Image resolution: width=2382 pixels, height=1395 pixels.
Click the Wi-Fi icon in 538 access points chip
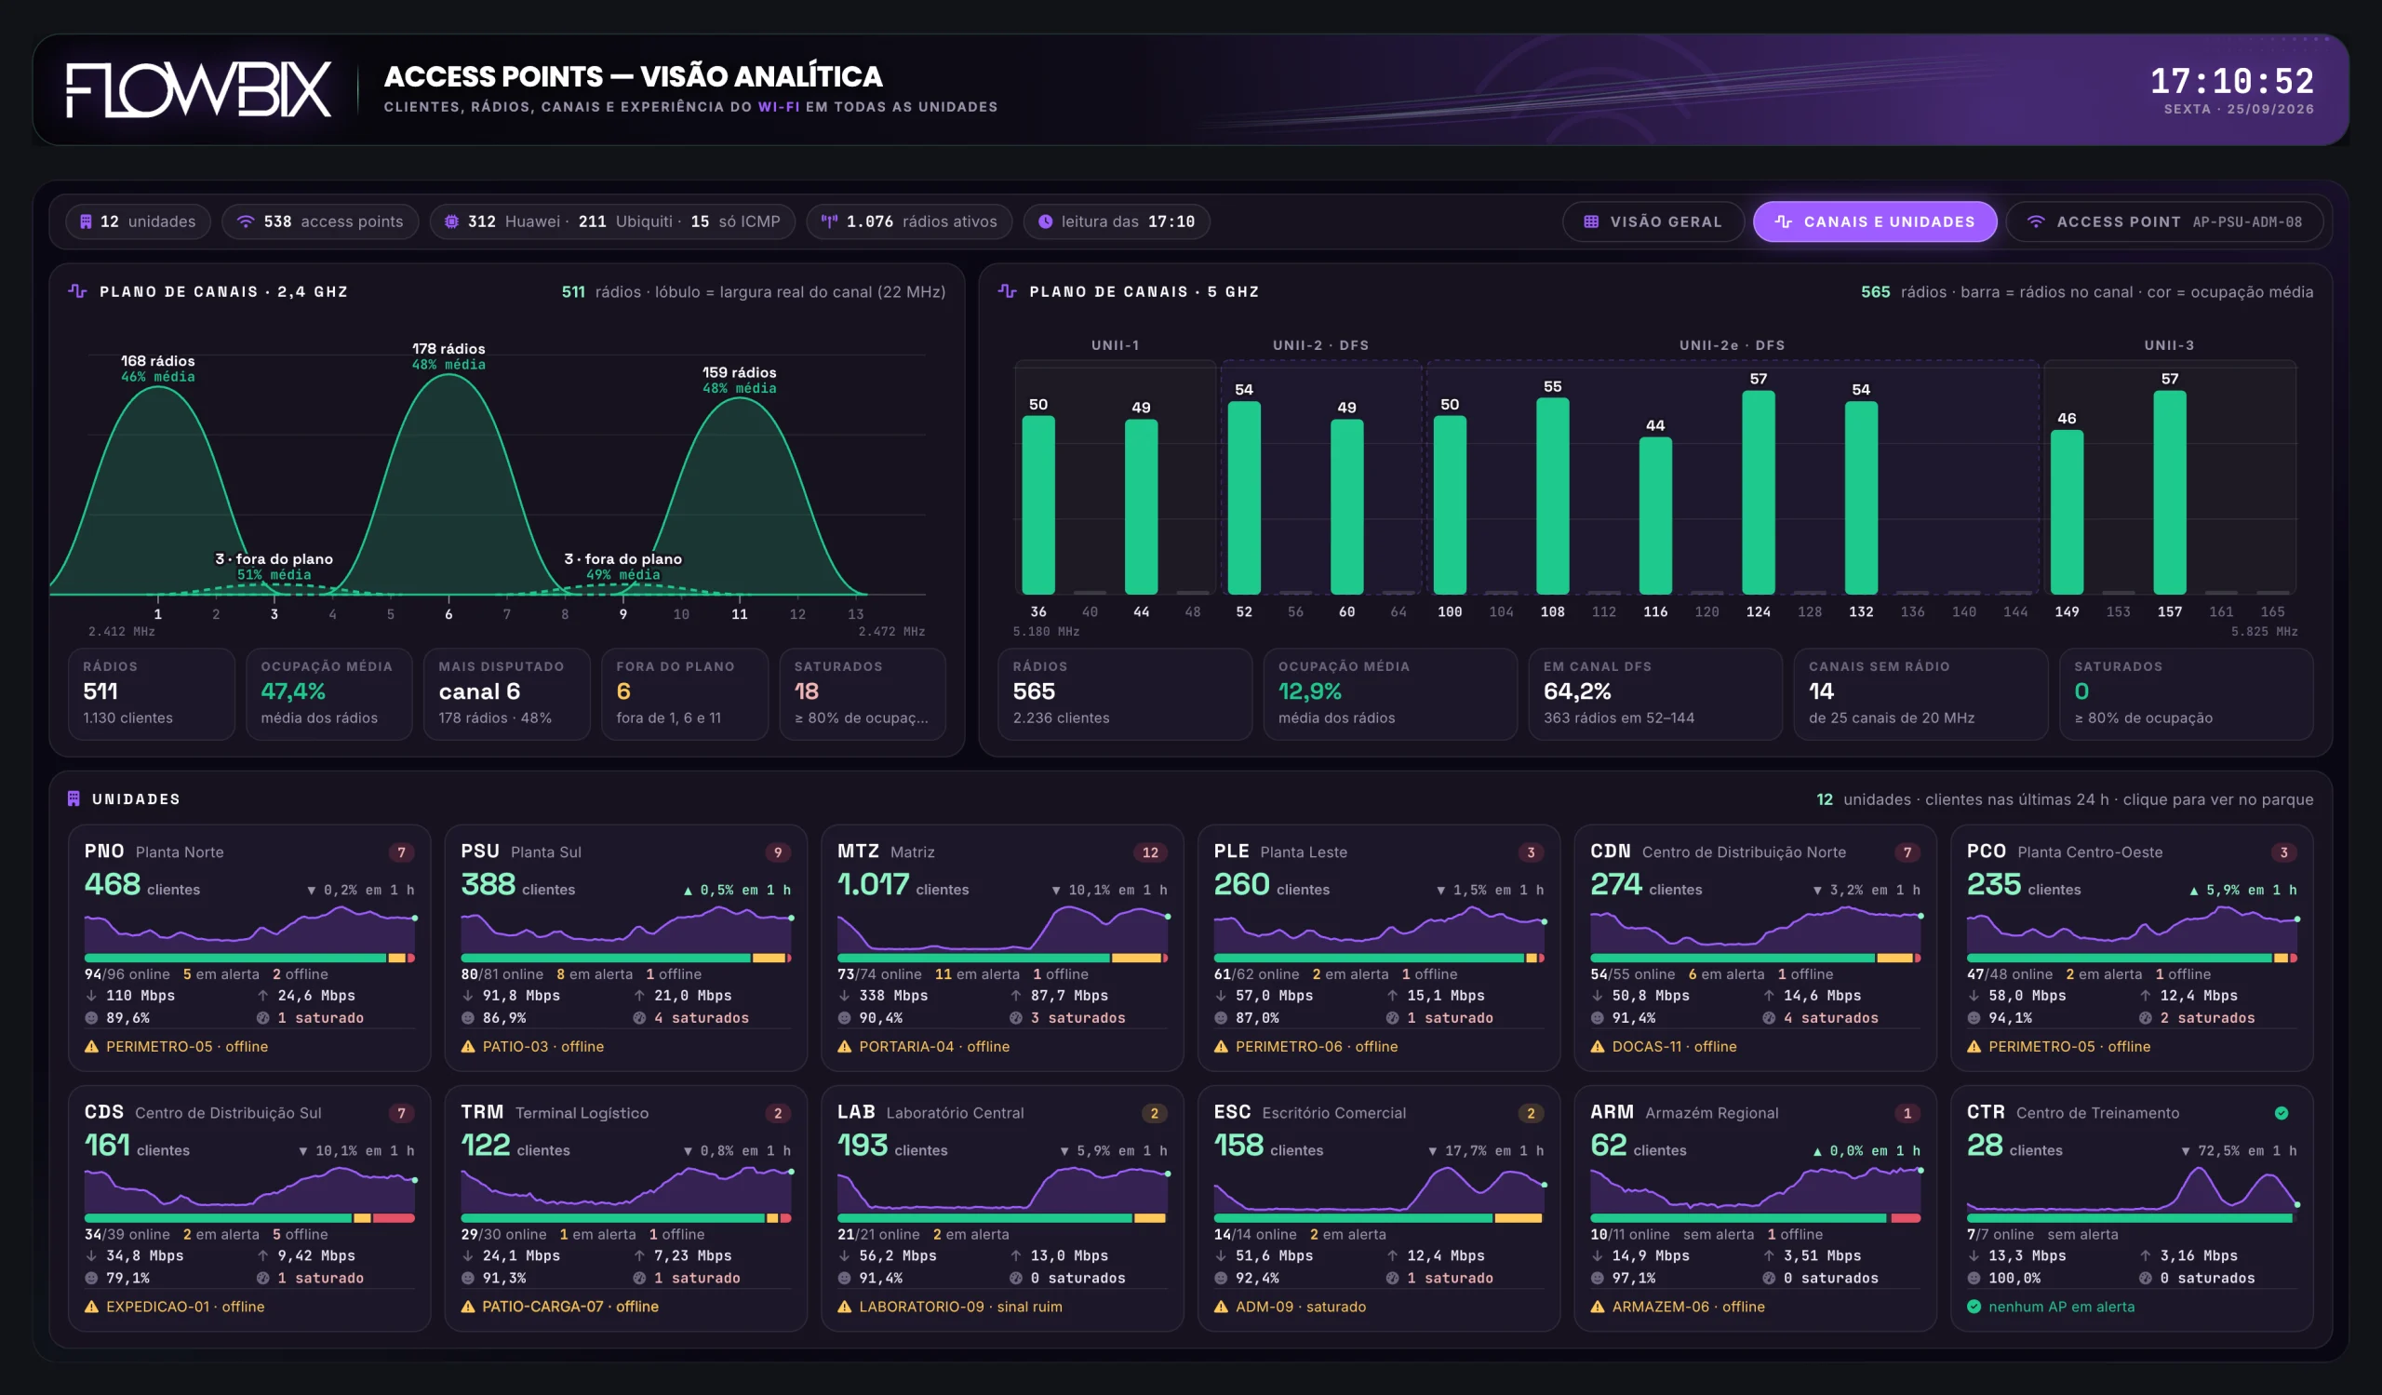[x=246, y=222]
